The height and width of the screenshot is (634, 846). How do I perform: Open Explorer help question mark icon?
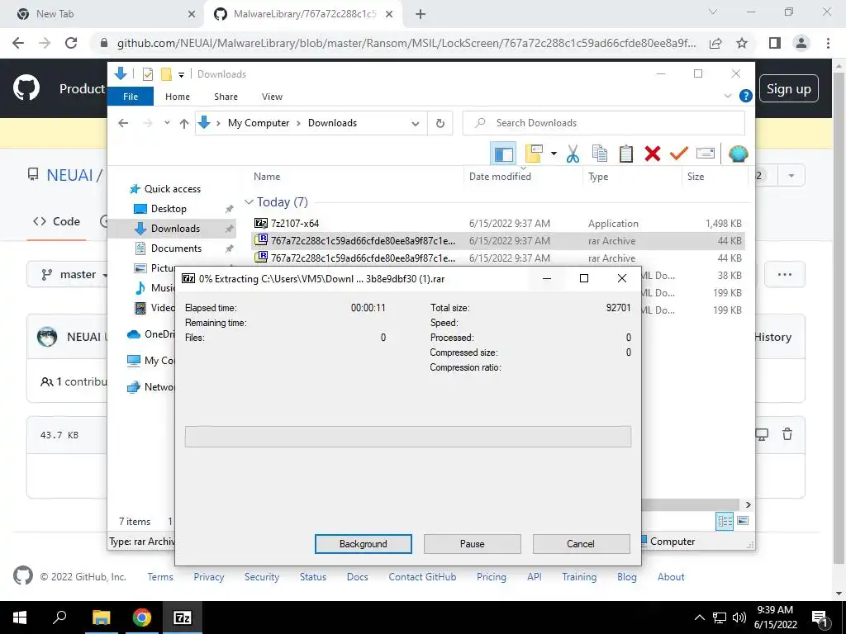click(746, 96)
